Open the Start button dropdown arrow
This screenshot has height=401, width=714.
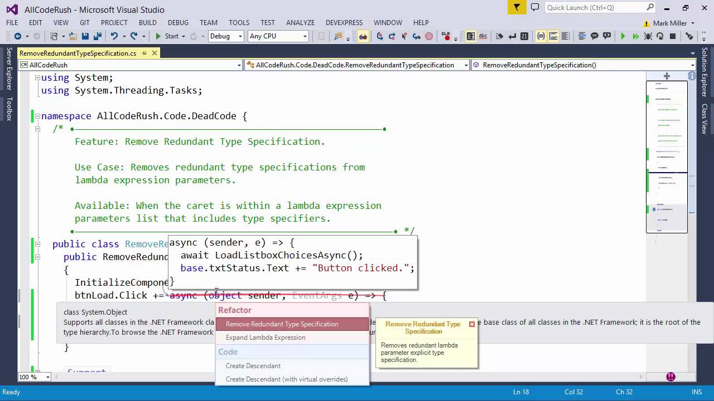184,36
